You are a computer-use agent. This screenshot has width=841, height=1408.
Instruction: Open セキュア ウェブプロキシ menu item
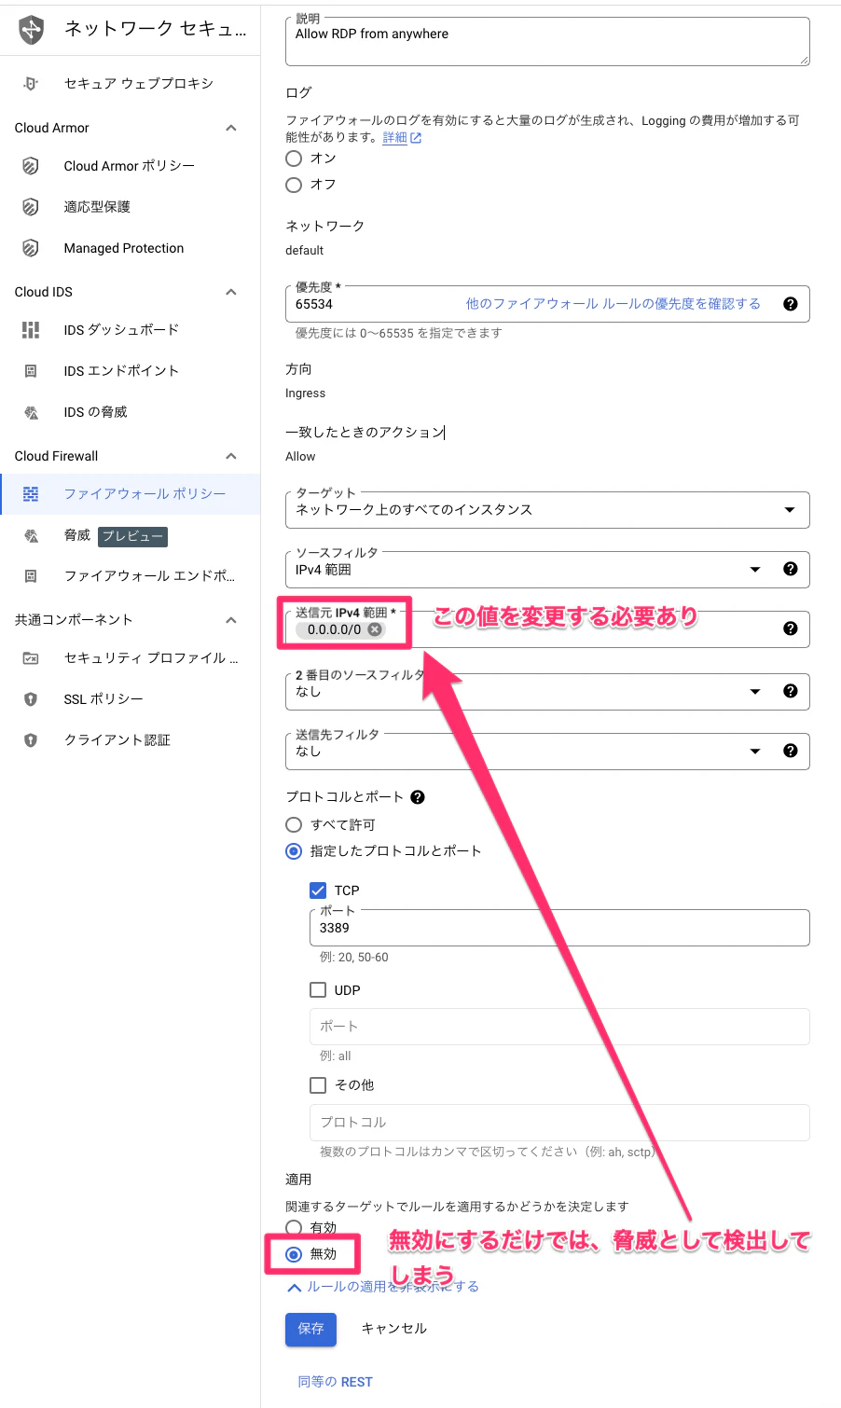pyautogui.click(x=131, y=83)
